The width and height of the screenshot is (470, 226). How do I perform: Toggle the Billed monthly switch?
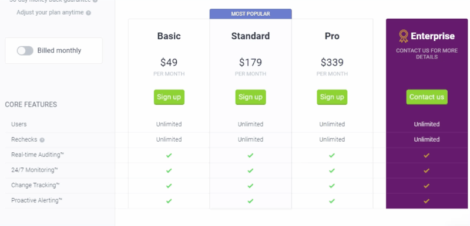tap(25, 51)
